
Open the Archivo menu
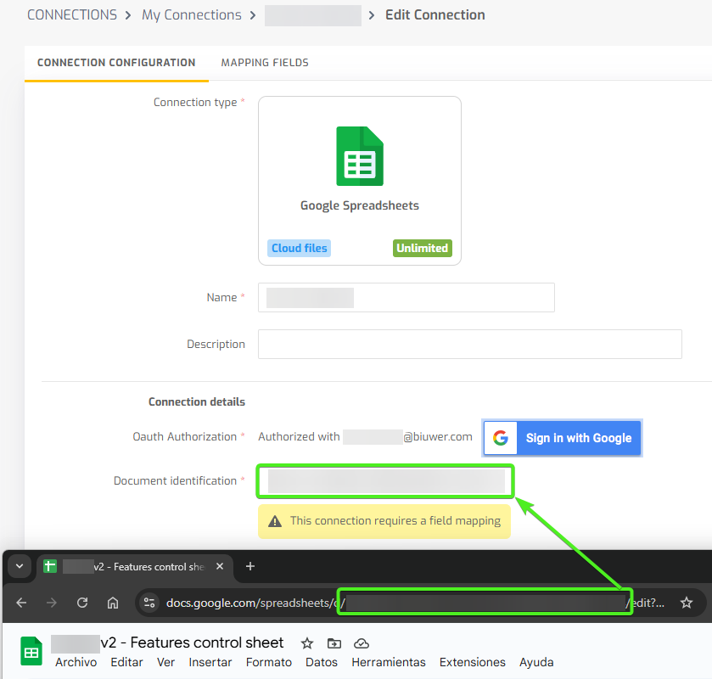76,663
